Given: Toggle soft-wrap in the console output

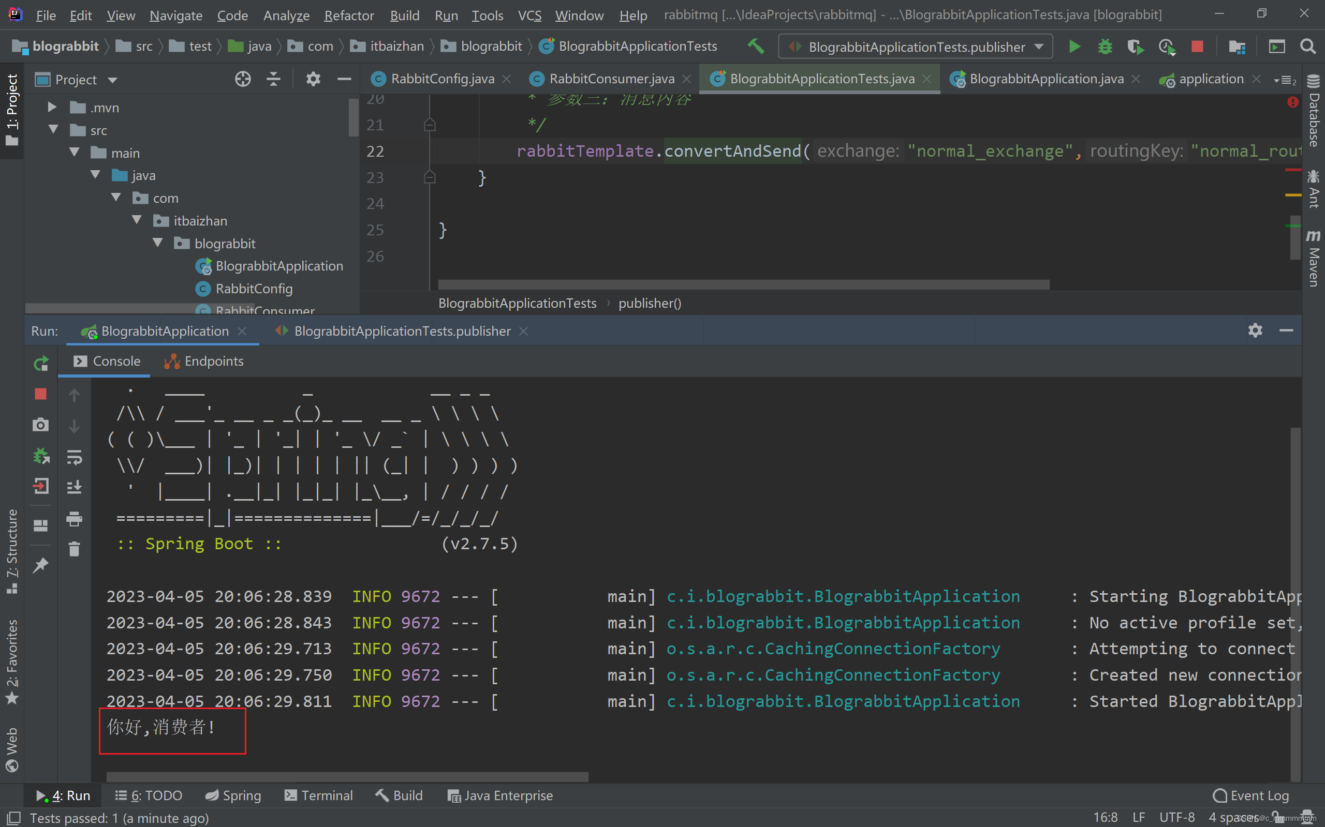Looking at the screenshot, I should pos(75,457).
